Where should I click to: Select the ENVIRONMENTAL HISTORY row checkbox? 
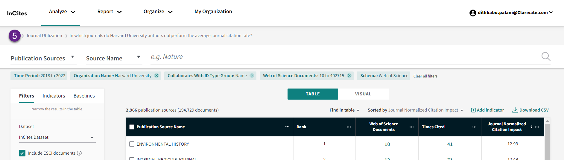tap(132, 144)
